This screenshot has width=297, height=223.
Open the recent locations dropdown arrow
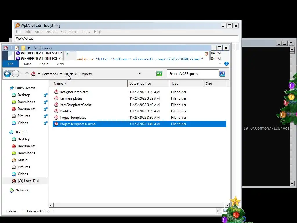[21, 74]
